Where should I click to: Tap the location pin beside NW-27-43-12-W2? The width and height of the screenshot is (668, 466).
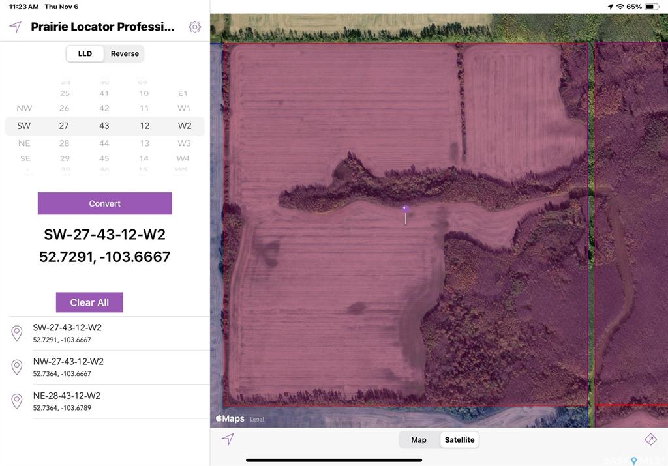click(17, 366)
